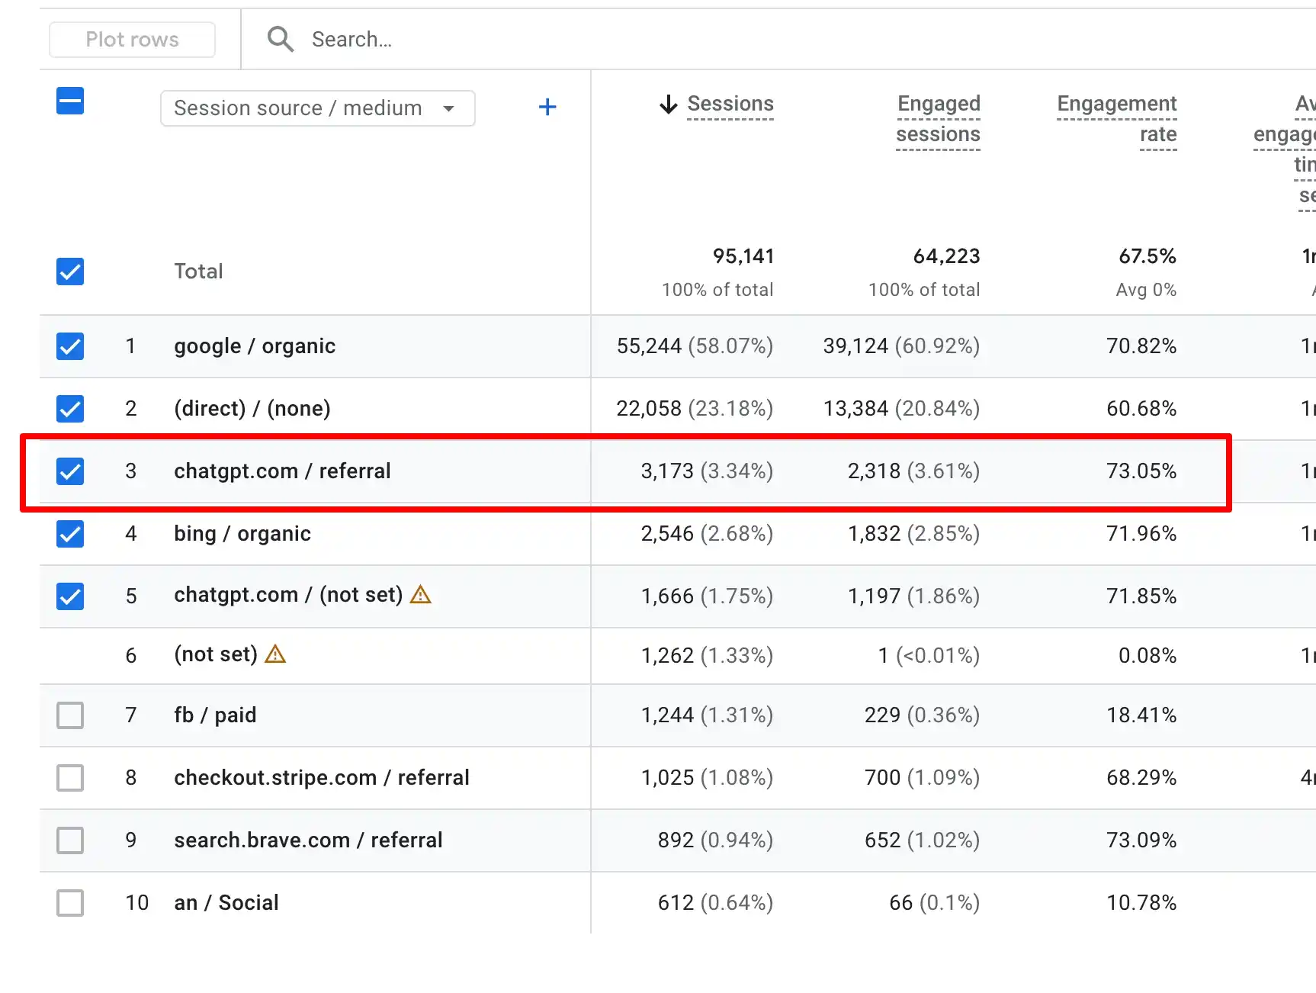Select the bing / organic row label
This screenshot has width=1316, height=993.
242,534
